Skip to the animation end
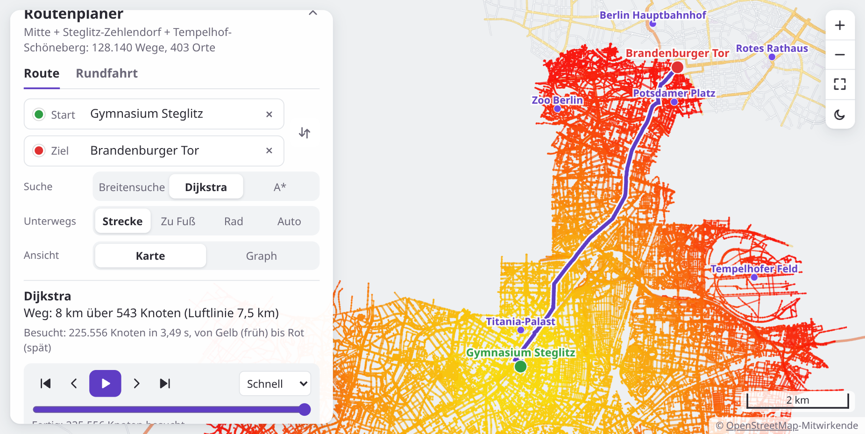The width and height of the screenshot is (865, 434). (165, 384)
